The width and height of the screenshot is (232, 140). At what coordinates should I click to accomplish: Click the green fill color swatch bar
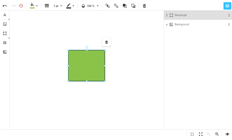click(x=32, y=8)
